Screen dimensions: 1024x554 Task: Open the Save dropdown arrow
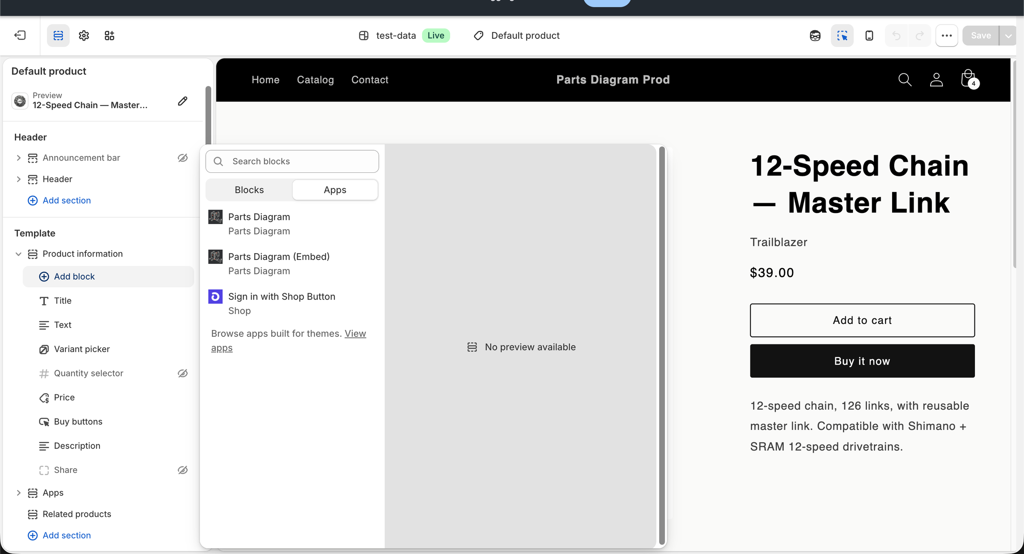pos(1008,35)
